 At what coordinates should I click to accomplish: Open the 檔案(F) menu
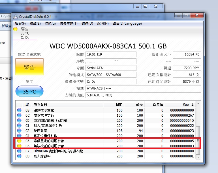[x=20, y=24]
